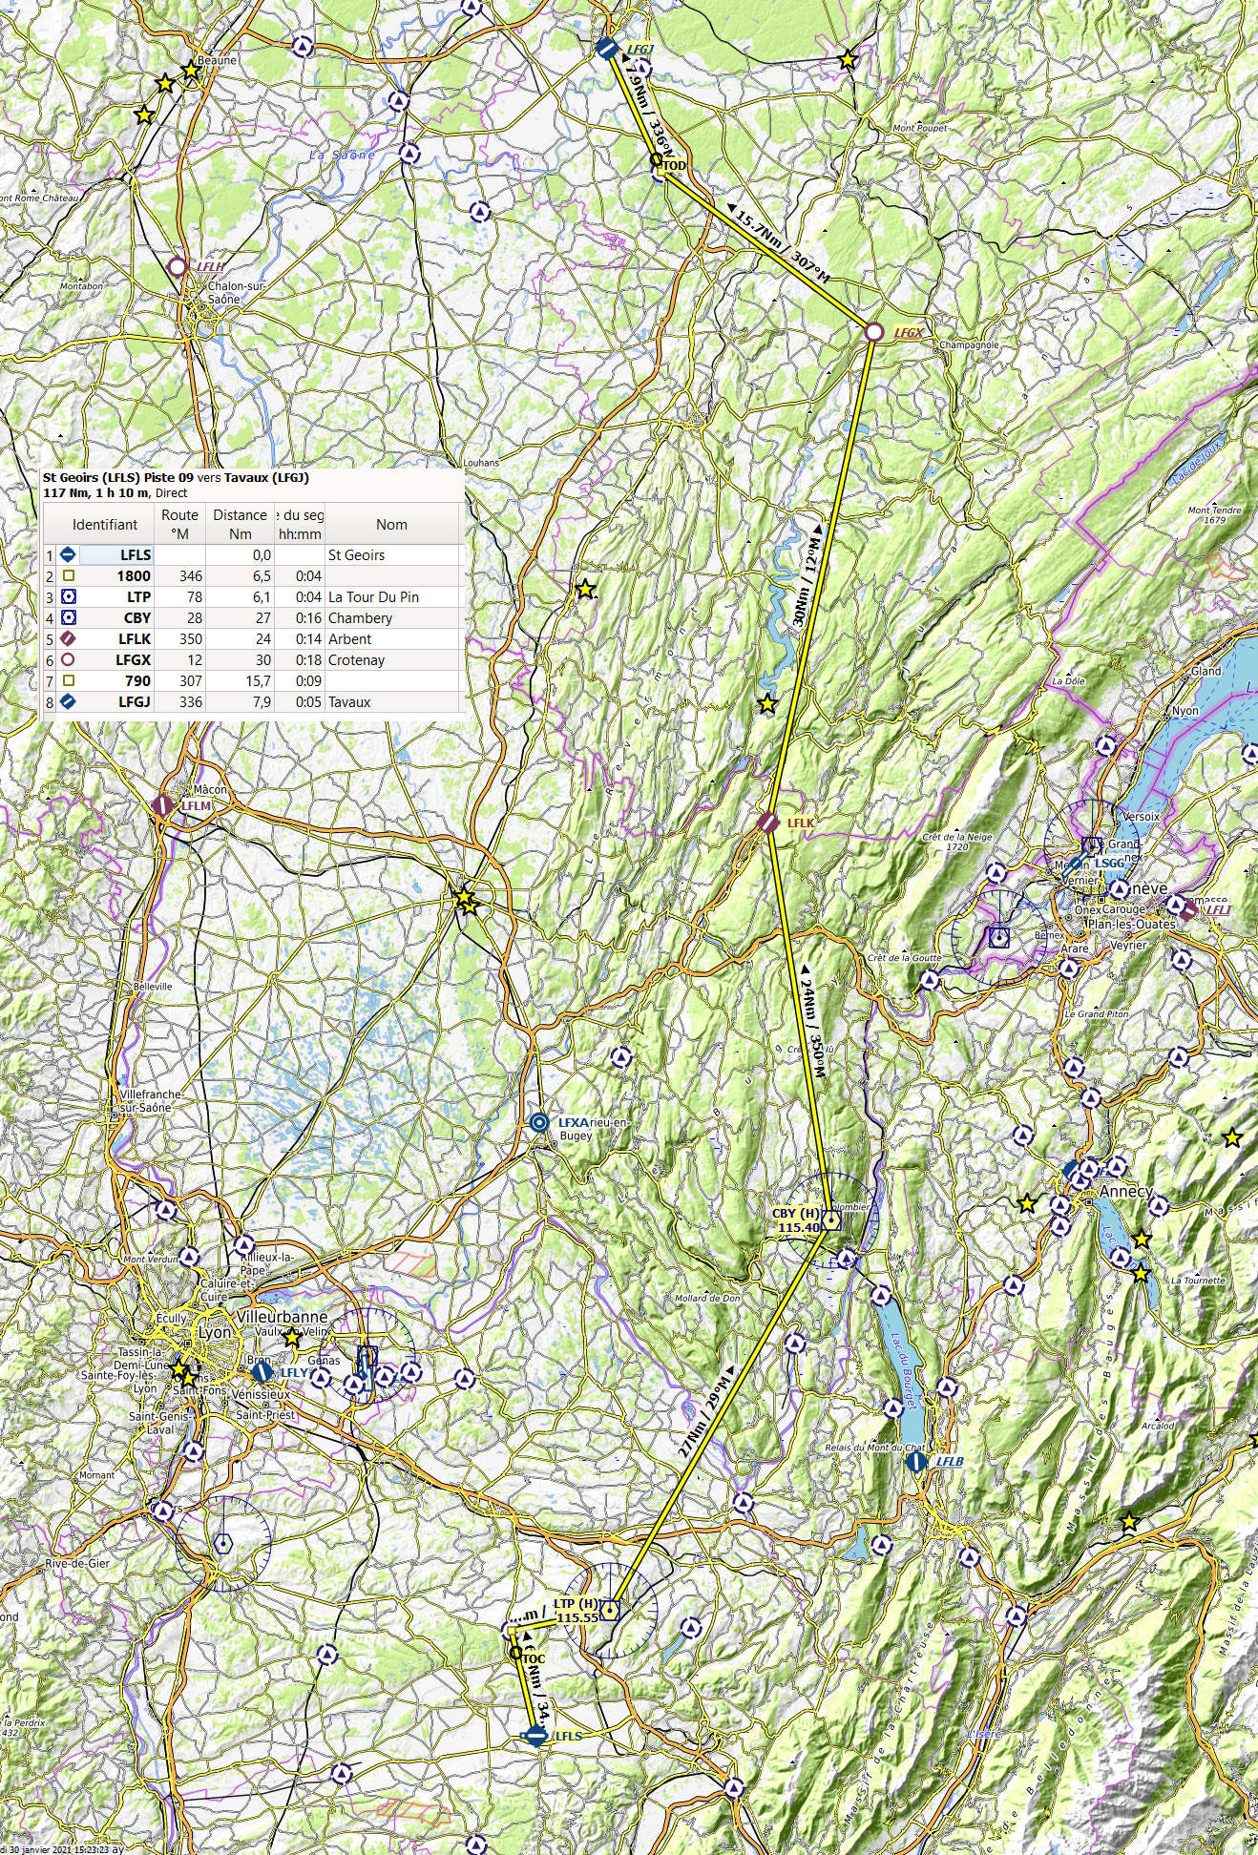The width and height of the screenshot is (1258, 1855).
Task: Select the CBY VOR station symbol on map
Action: [x=831, y=1220]
